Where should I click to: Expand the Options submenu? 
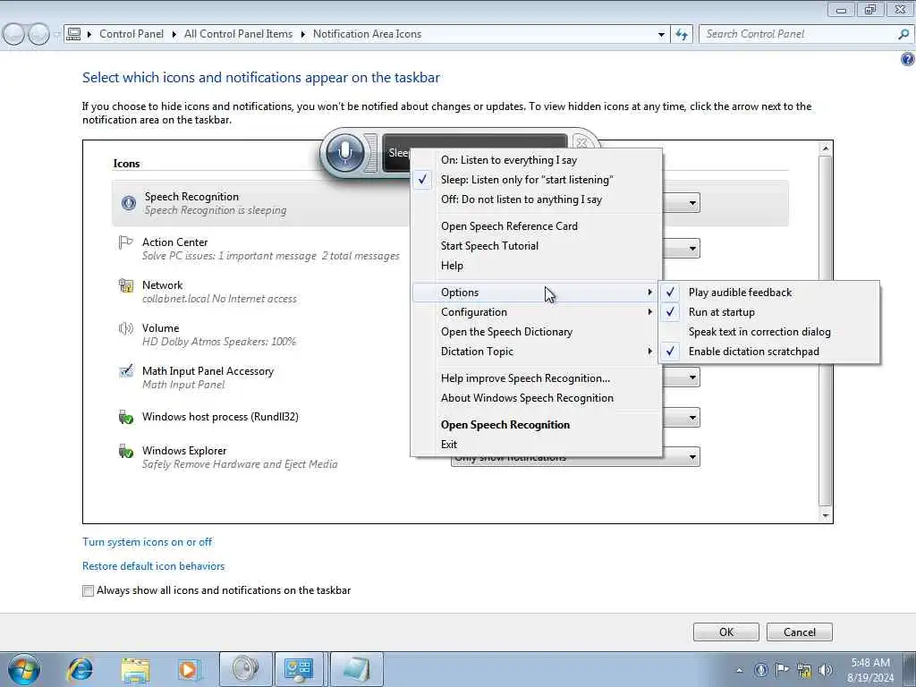coord(537,293)
